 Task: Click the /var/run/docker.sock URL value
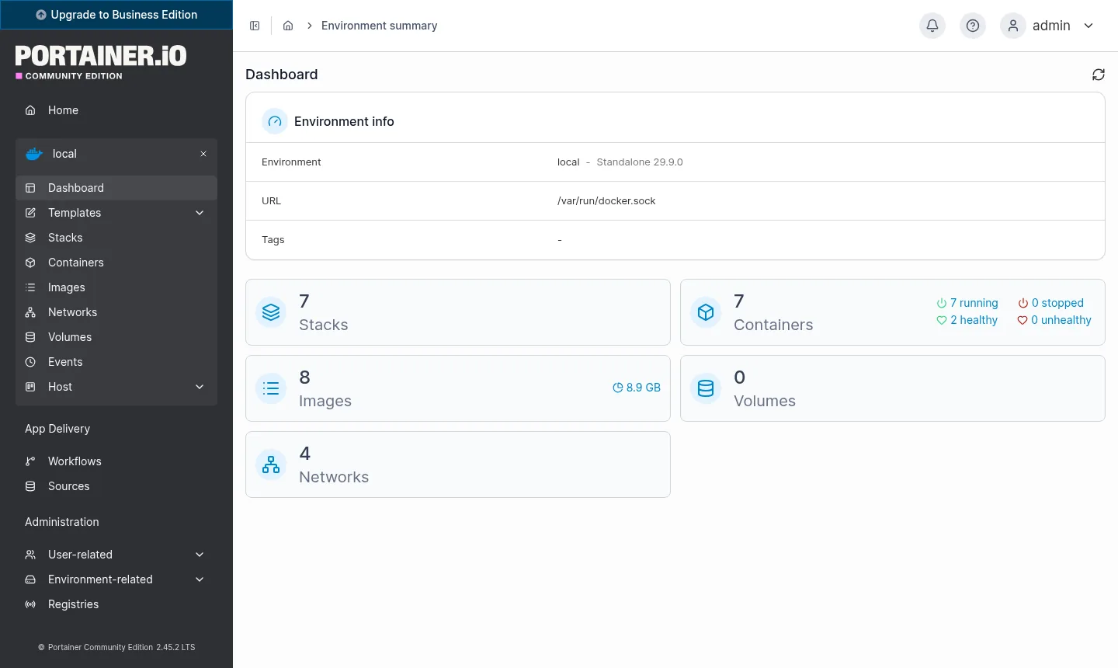pyautogui.click(x=606, y=201)
